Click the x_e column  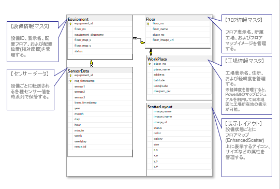156,155
